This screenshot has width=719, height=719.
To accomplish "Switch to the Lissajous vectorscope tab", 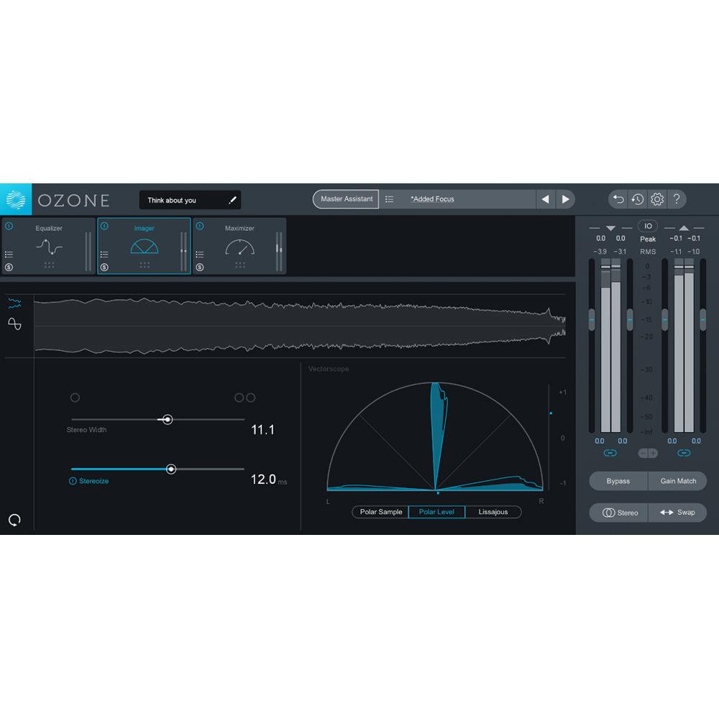I will click(493, 512).
